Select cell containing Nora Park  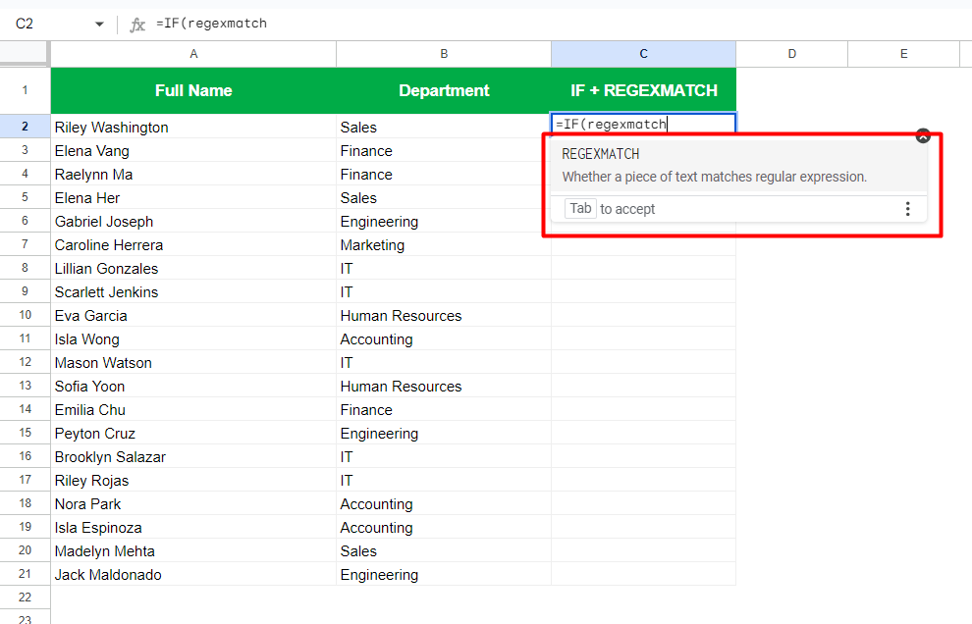[193, 503]
